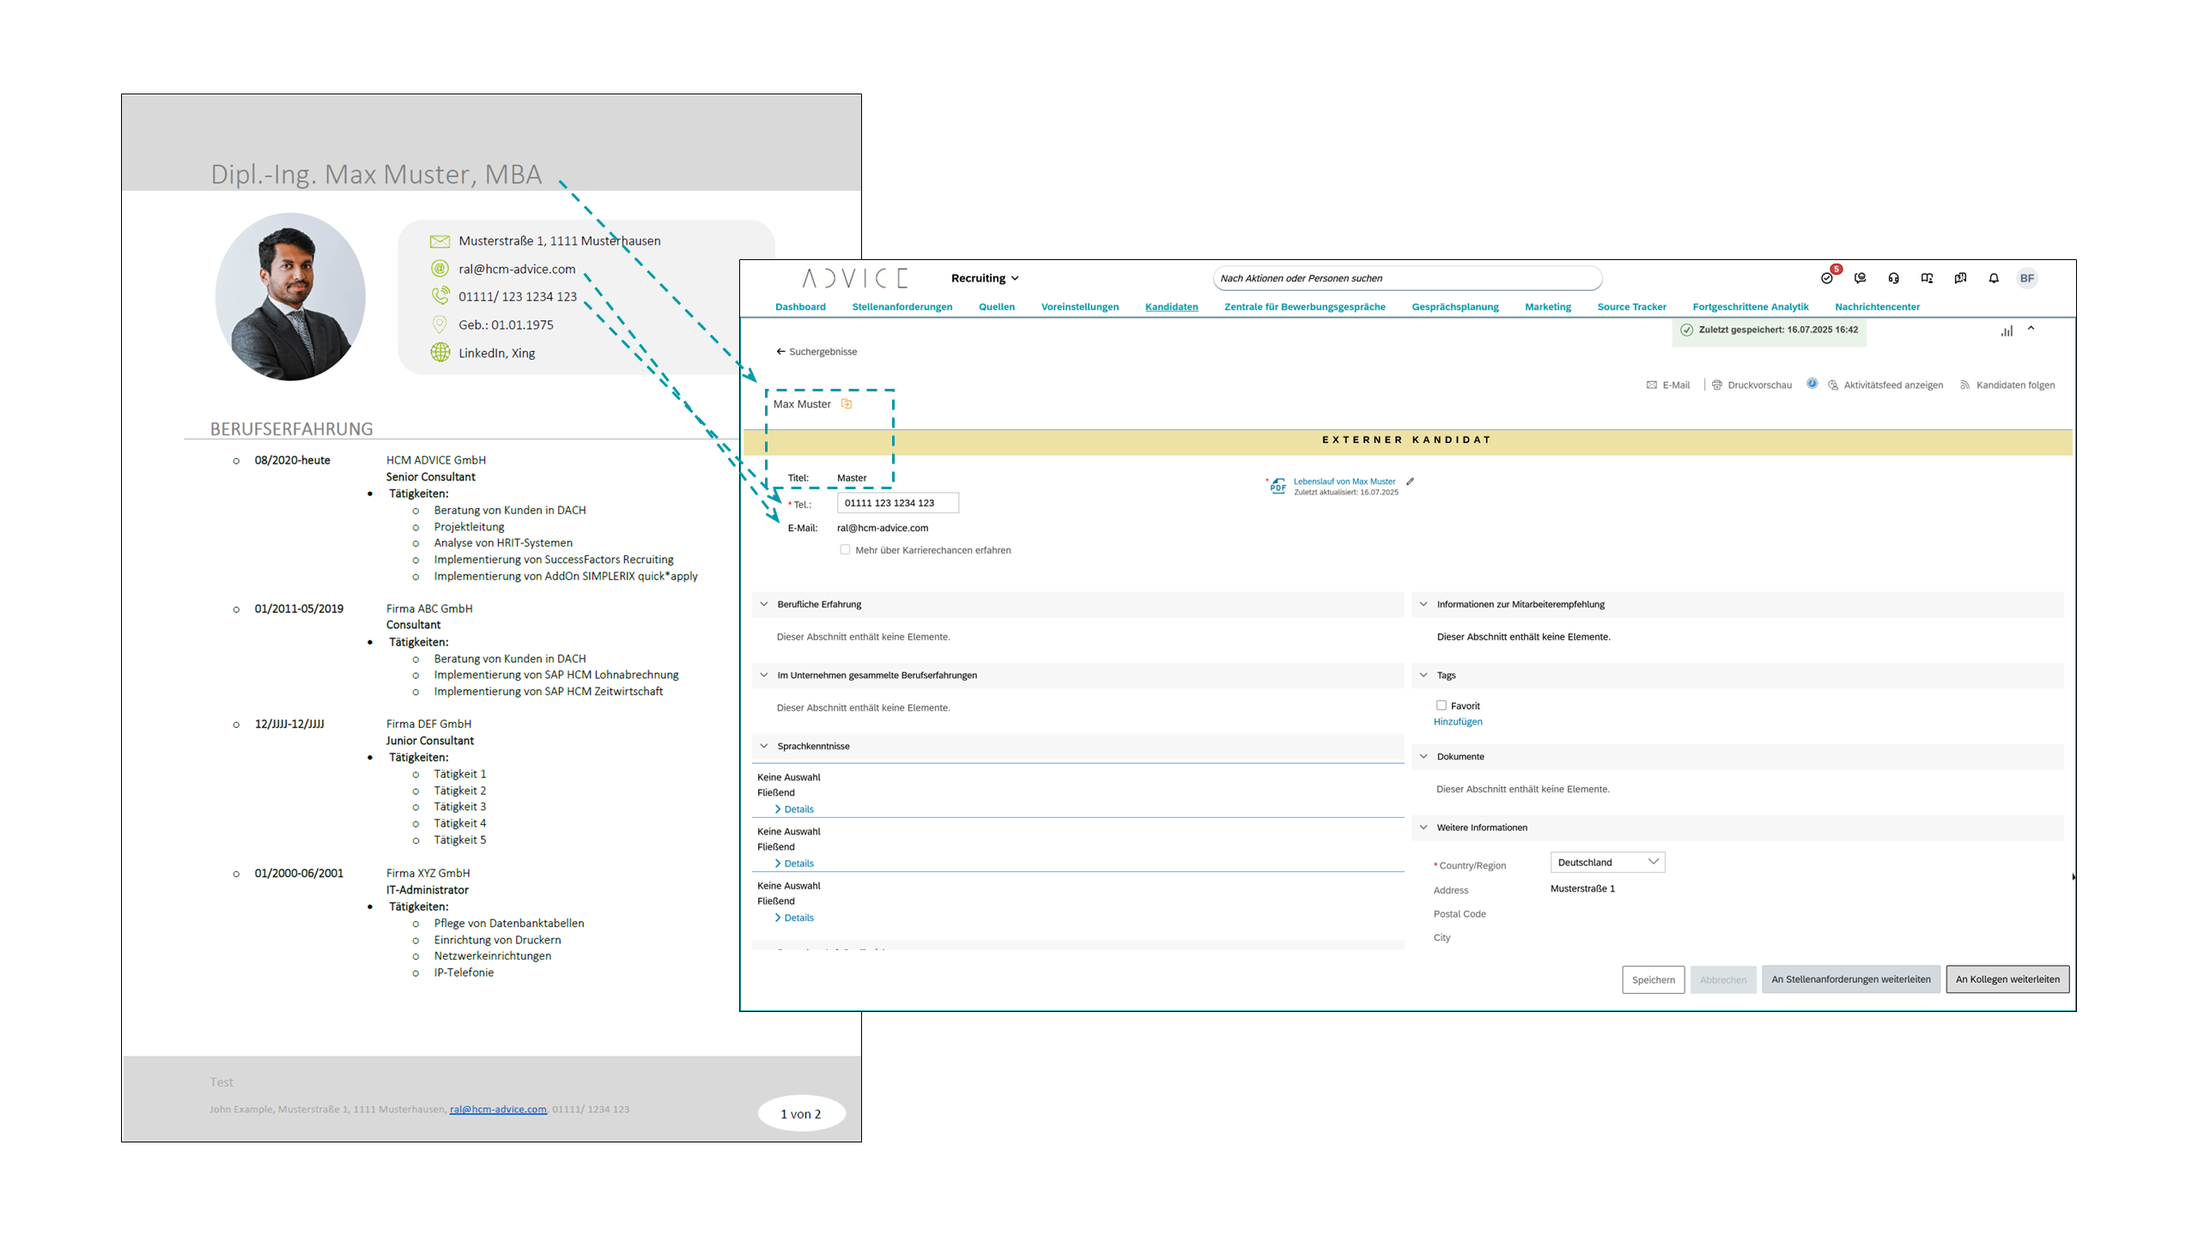Edit the resume with the pencil icon
Viewport: 2198px width, 1236px height.
pyautogui.click(x=1410, y=482)
